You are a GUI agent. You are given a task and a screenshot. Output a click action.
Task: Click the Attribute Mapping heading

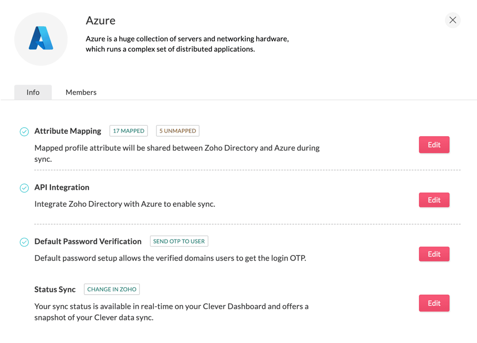pyautogui.click(x=68, y=131)
